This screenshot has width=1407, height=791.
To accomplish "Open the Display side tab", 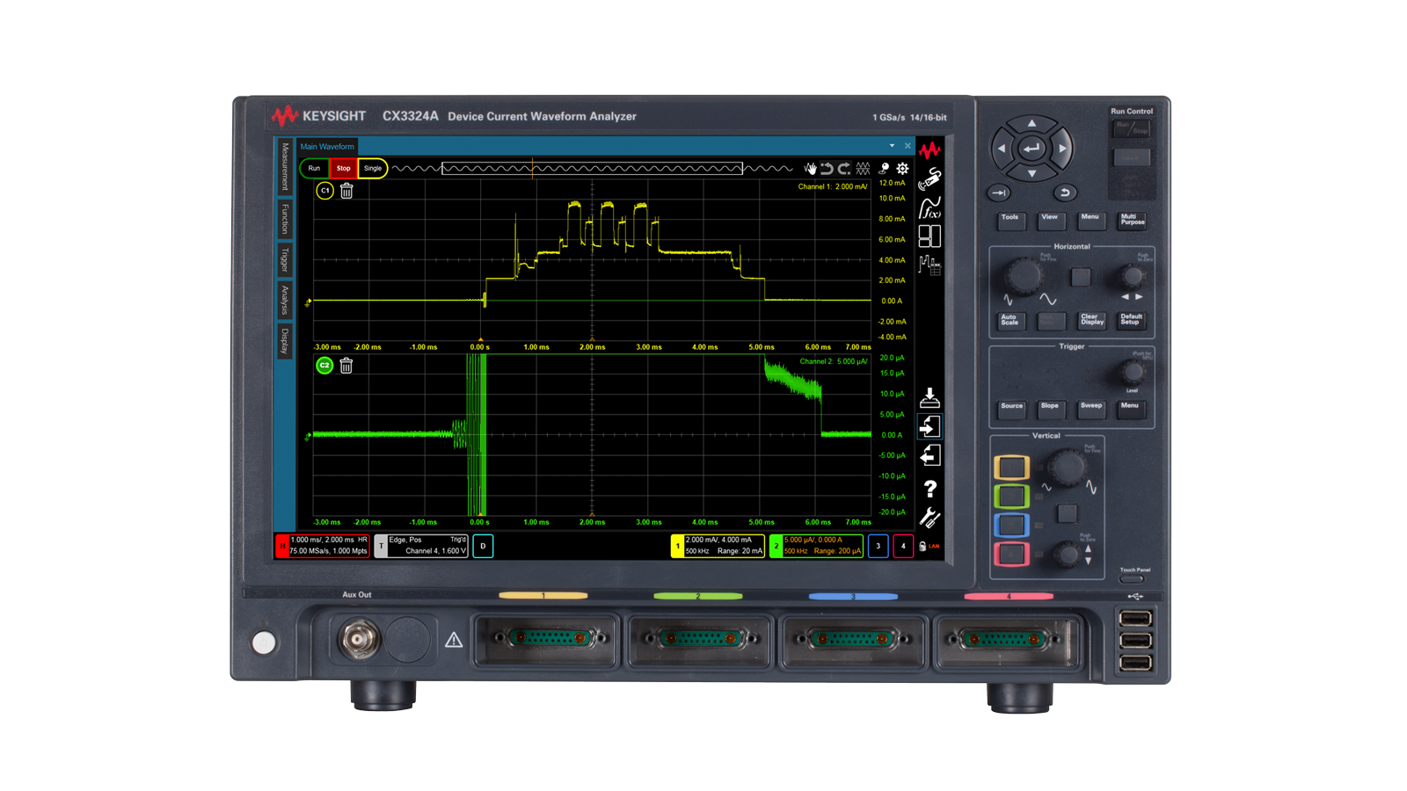I will tap(284, 341).
